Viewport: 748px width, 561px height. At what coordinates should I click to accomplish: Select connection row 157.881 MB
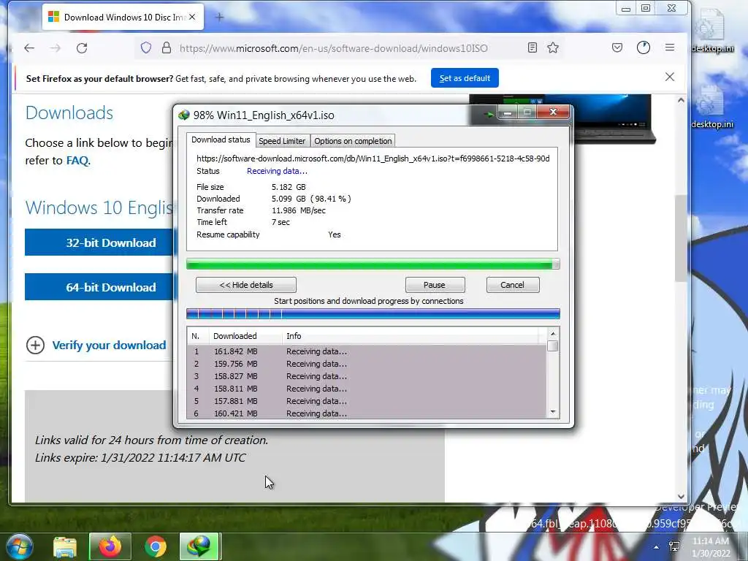tap(367, 401)
